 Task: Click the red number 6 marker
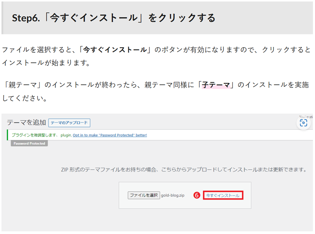[197, 195]
